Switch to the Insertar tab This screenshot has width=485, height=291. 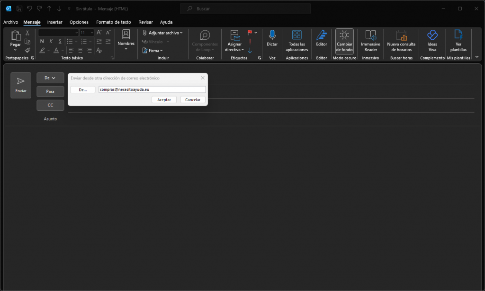(55, 22)
